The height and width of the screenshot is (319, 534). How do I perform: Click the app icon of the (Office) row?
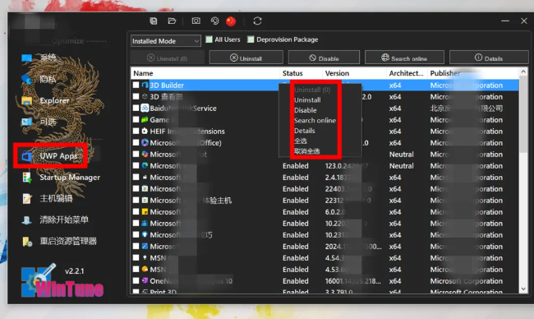pyautogui.click(x=145, y=142)
